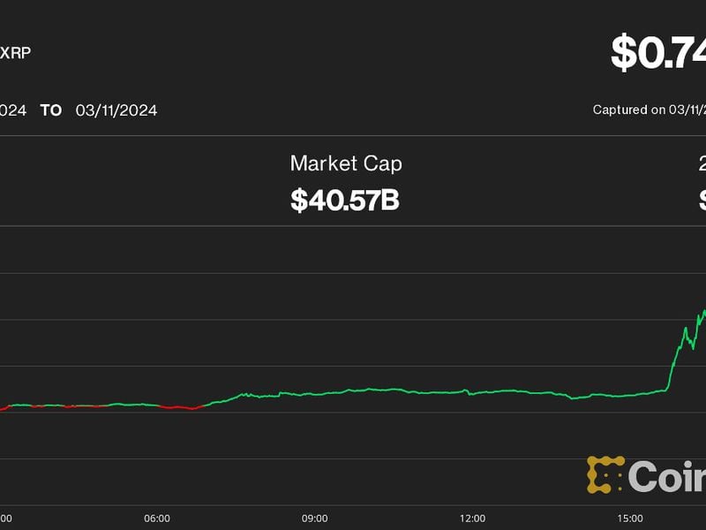The height and width of the screenshot is (530, 706).
Task: Click the TO date range link
Action: 51,110
